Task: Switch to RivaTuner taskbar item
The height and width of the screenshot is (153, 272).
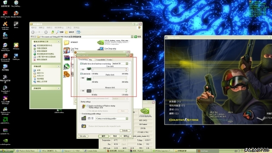Action: [207, 151]
